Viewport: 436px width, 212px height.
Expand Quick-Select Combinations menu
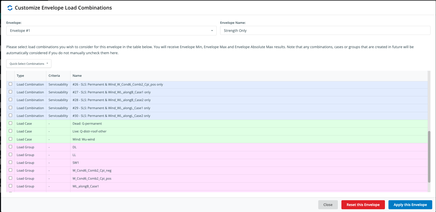point(29,64)
